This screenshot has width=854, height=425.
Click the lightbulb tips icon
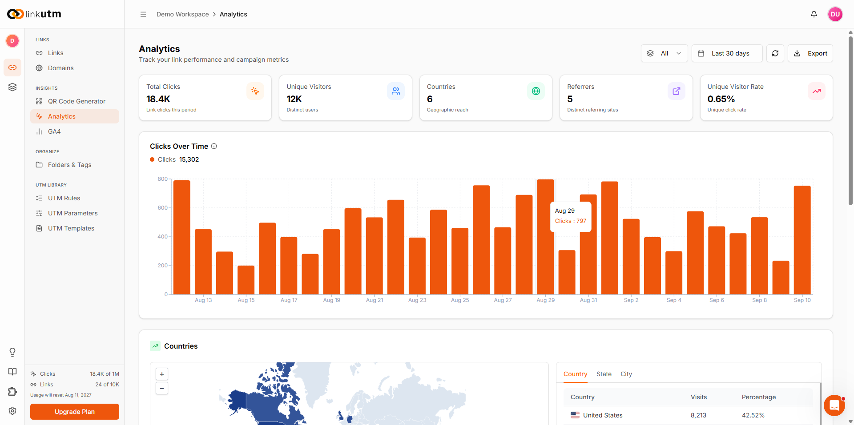coord(12,352)
